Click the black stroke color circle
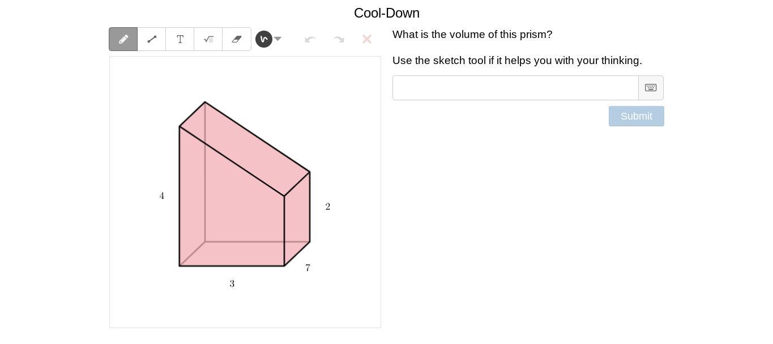This screenshot has height=344, width=773. point(264,39)
